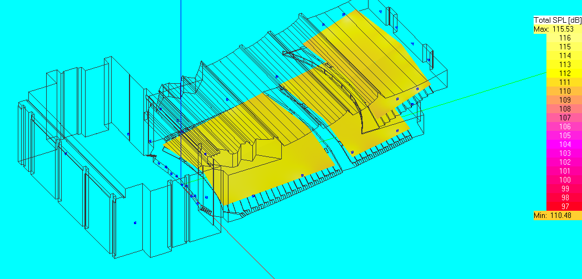Choose the 102 dB legend color band
Screen dimensions: 582x279
pos(564,163)
